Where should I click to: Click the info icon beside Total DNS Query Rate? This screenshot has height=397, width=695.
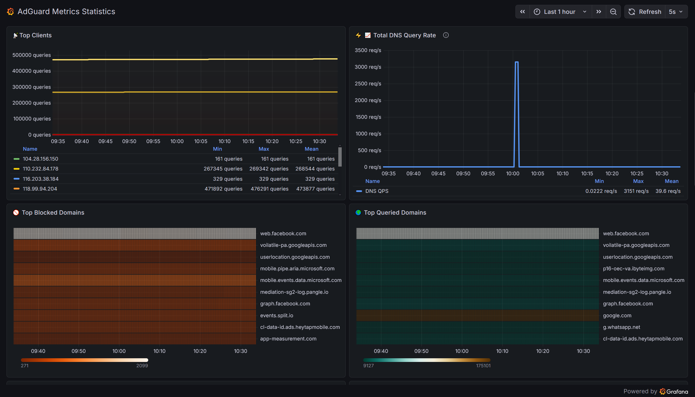pos(446,35)
